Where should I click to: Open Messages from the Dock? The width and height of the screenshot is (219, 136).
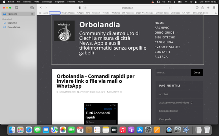coord(37,130)
